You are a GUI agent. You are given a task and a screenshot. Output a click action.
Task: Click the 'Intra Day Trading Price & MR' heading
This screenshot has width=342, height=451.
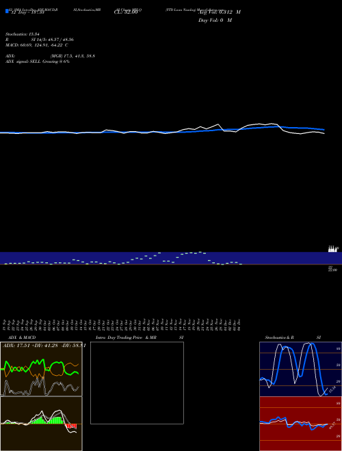126,338
